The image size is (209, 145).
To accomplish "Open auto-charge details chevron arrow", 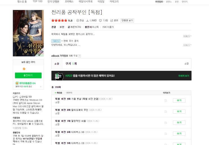I will coord(41,87).
